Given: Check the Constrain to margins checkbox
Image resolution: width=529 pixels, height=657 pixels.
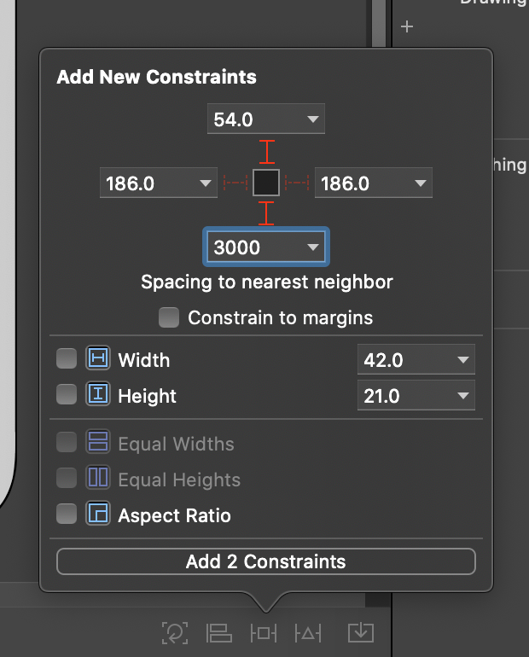Looking at the screenshot, I should 169,318.
